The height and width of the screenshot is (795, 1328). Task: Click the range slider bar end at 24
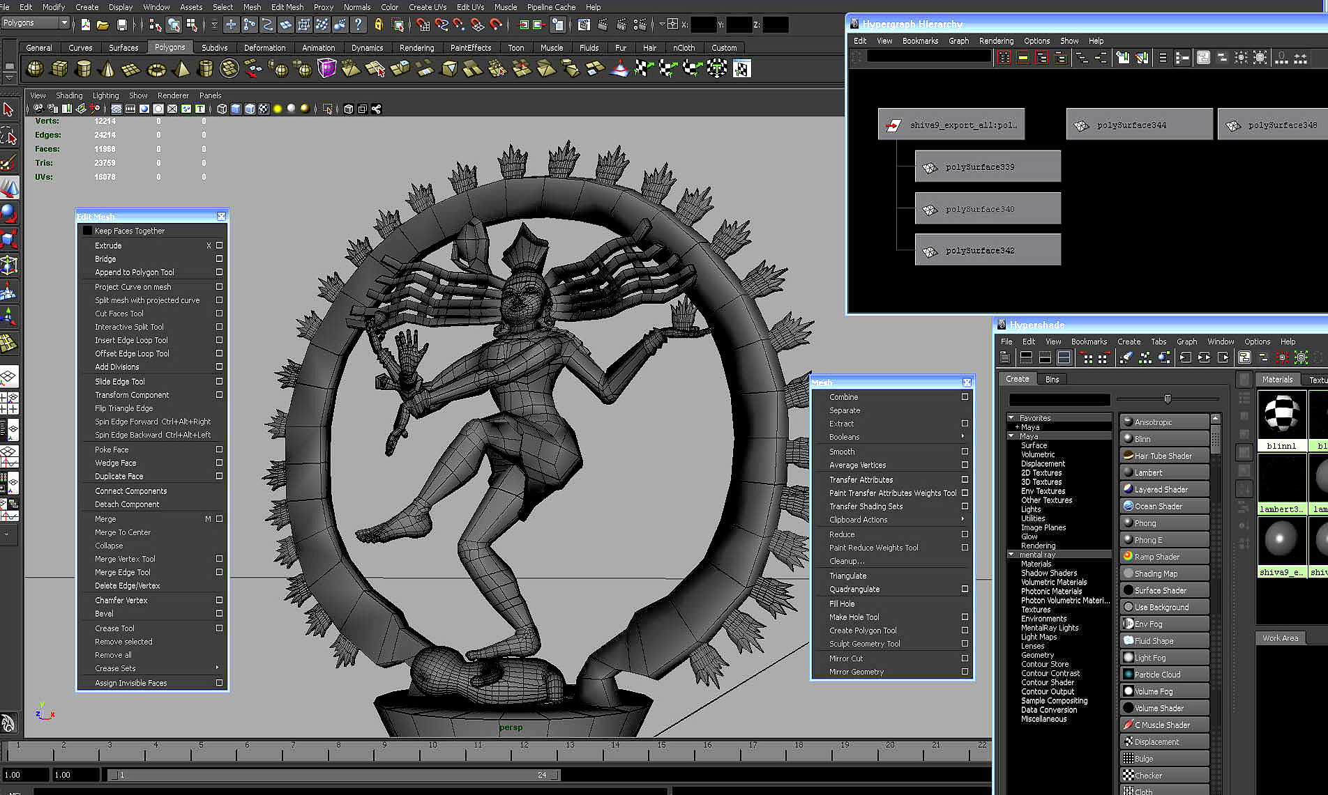555,775
